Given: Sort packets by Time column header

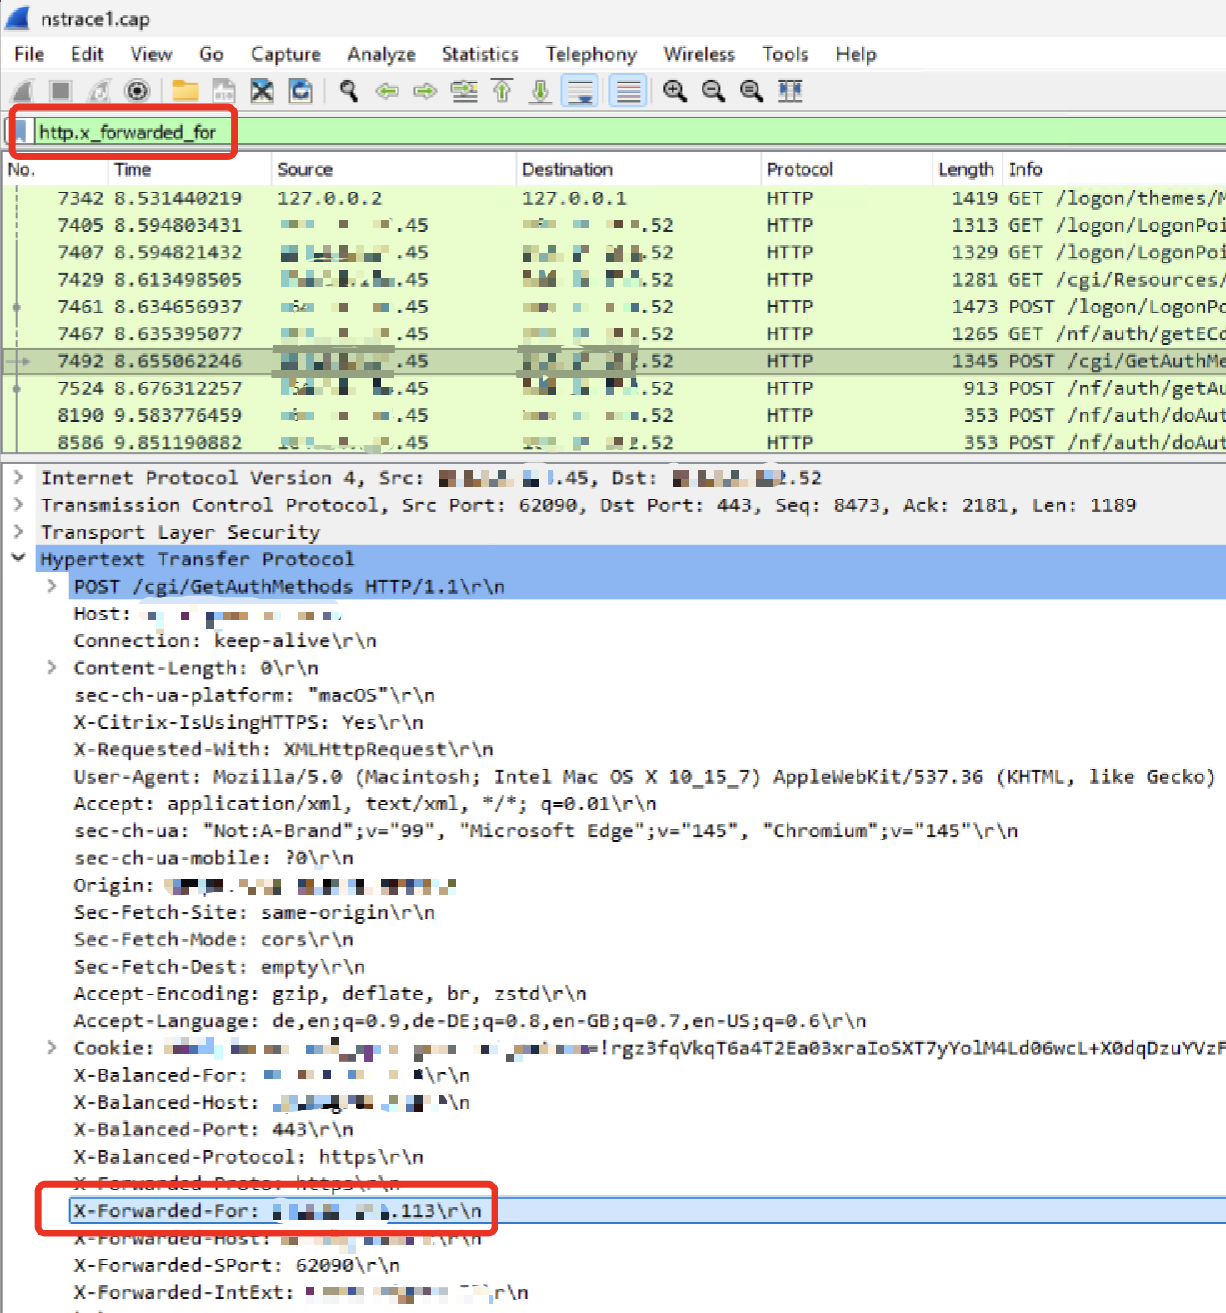Looking at the screenshot, I should click(133, 170).
